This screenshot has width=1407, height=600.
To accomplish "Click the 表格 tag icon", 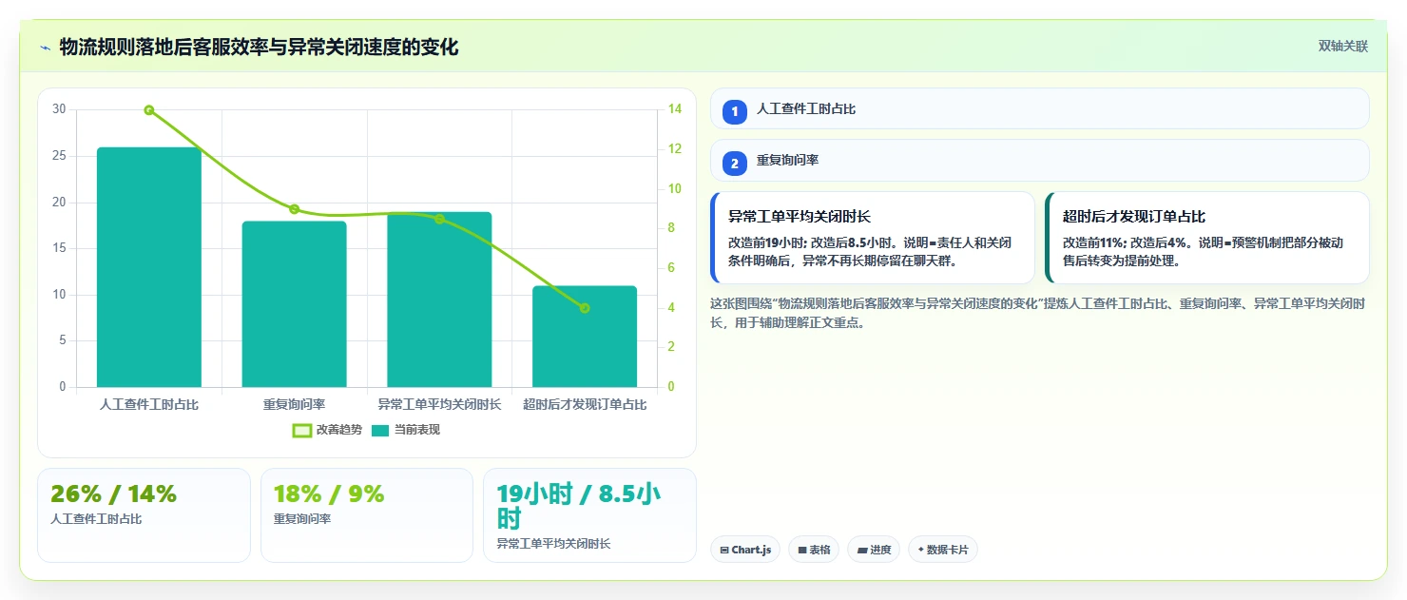I will tap(802, 550).
